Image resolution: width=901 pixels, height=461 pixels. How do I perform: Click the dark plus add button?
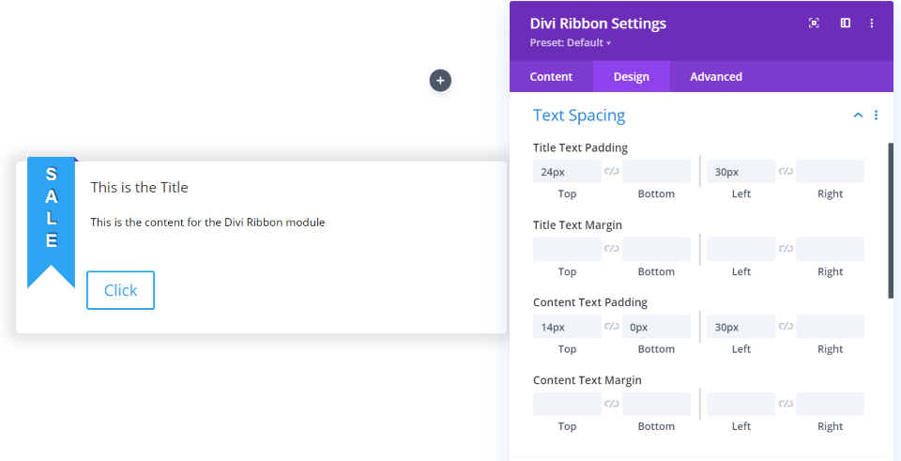[440, 81]
